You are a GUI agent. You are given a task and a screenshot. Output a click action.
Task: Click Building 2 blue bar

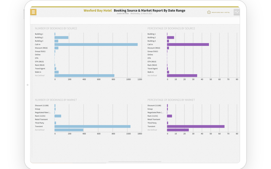[x=61, y=38]
